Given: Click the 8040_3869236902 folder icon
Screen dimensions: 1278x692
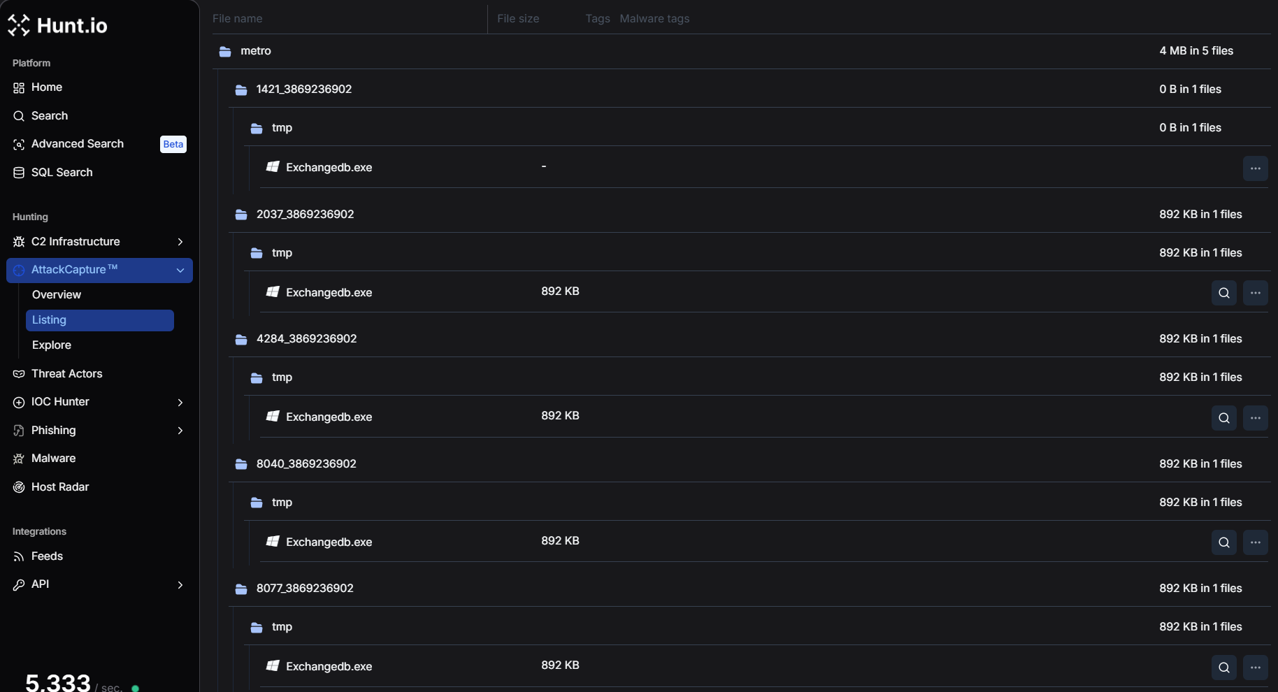Looking at the screenshot, I should 241,464.
